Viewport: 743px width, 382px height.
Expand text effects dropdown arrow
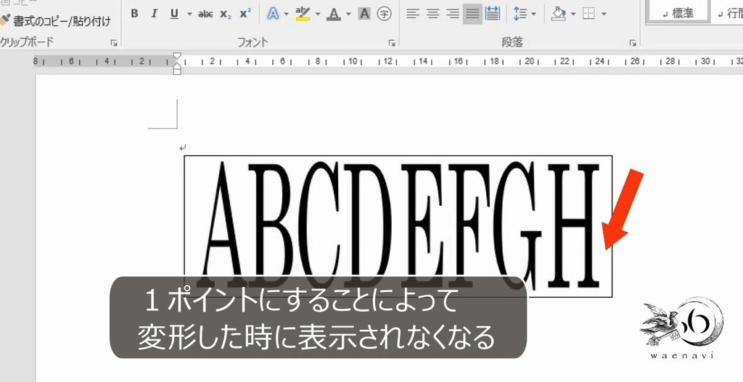pos(286,14)
